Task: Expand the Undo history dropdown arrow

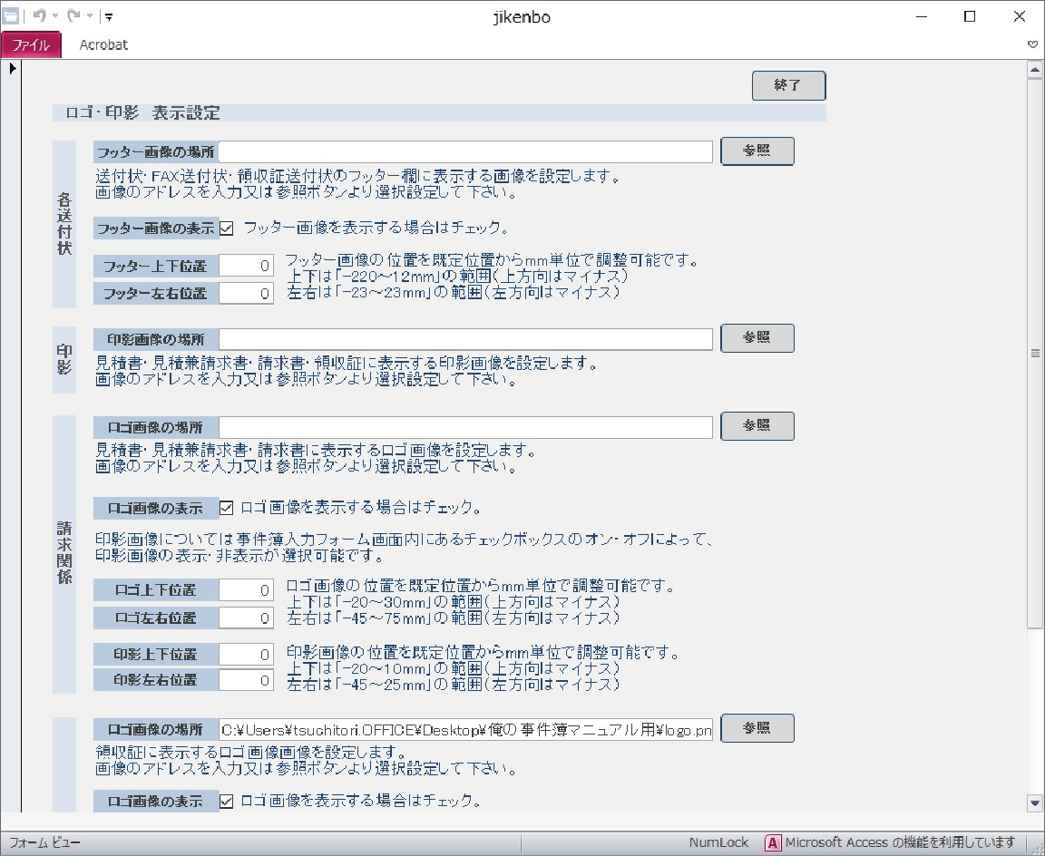Action: pos(54,16)
